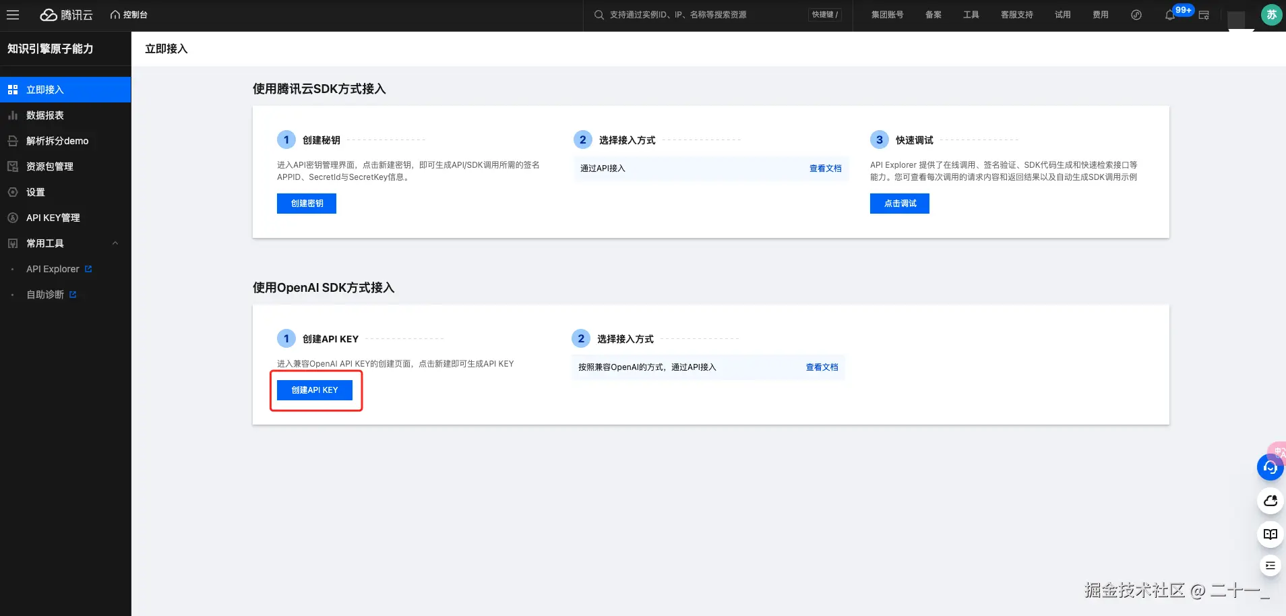Collapse the 常用工具 sidebar group

(x=65, y=243)
